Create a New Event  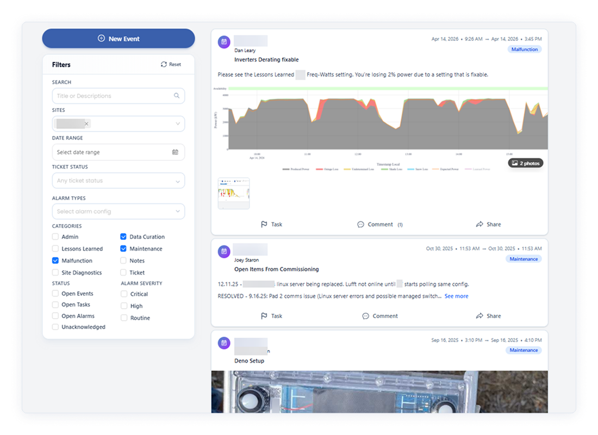point(119,38)
